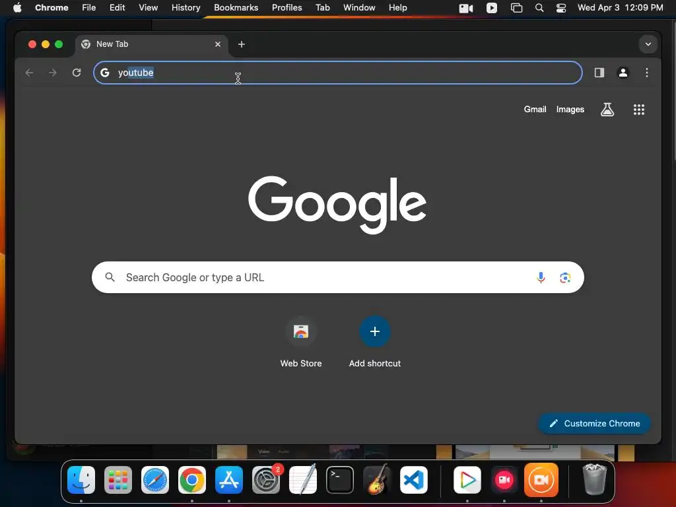
Task: Click the Add shortcut plus button
Action: pos(375,331)
